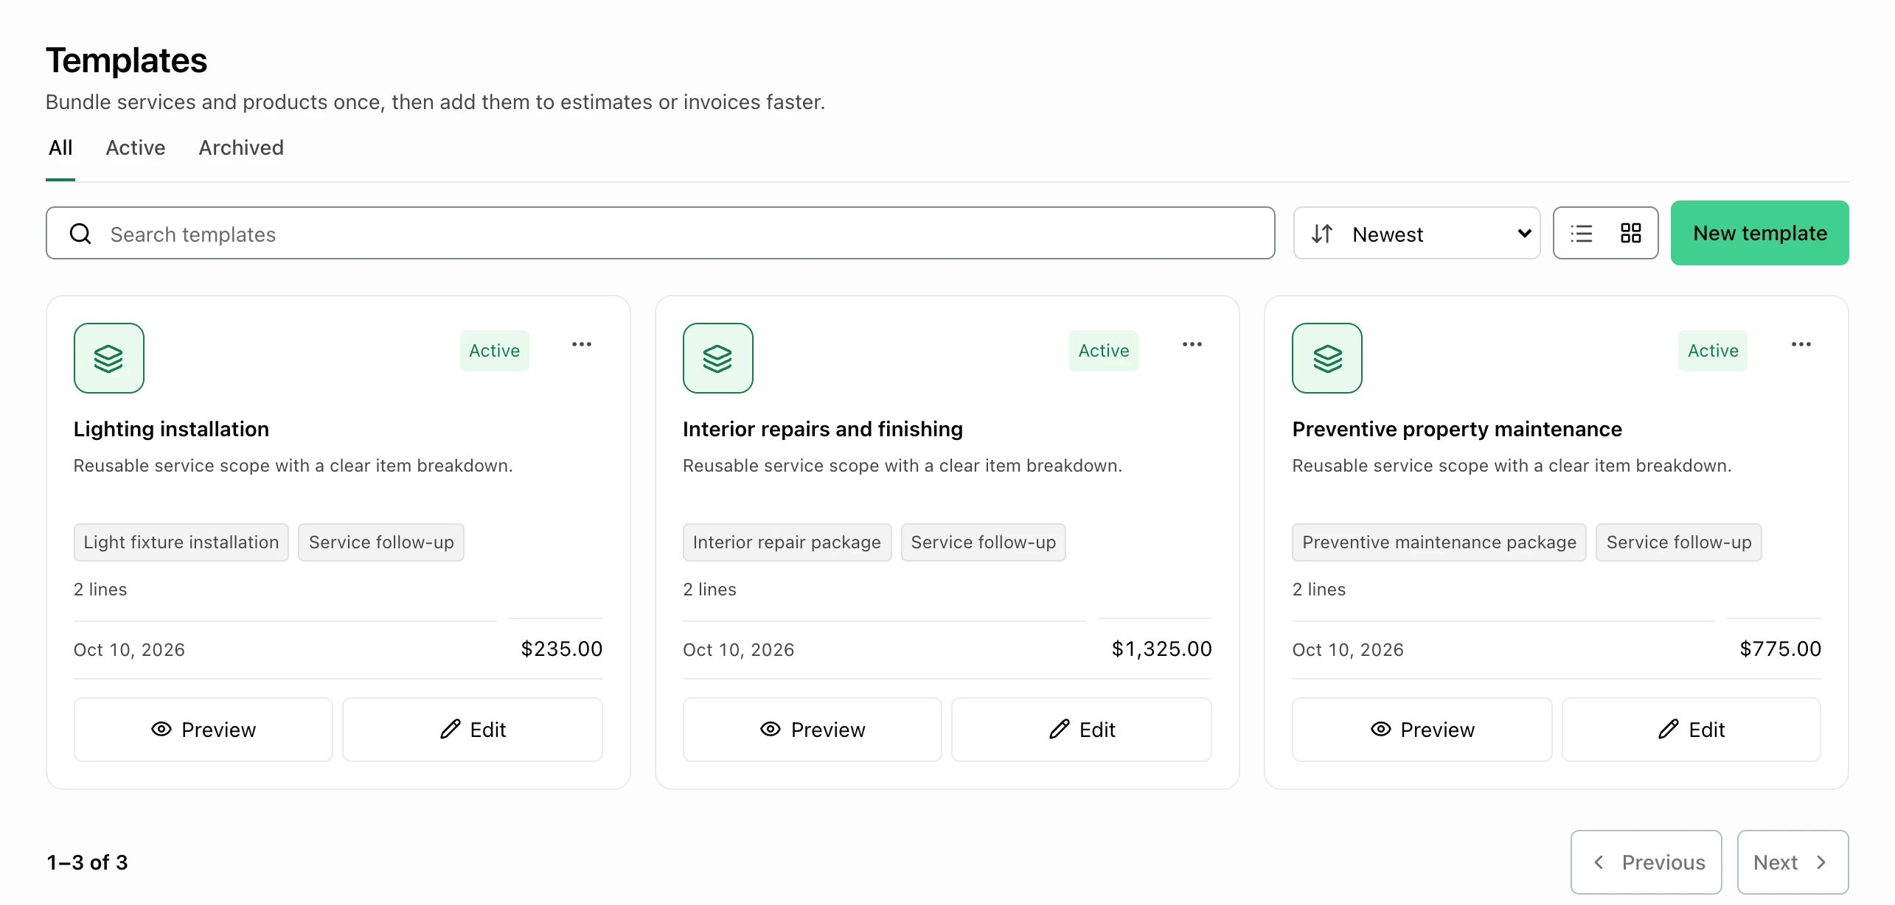Click Service follow-up tag on Lighting card
The width and height of the screenshot is (1895, 905).
381,542
